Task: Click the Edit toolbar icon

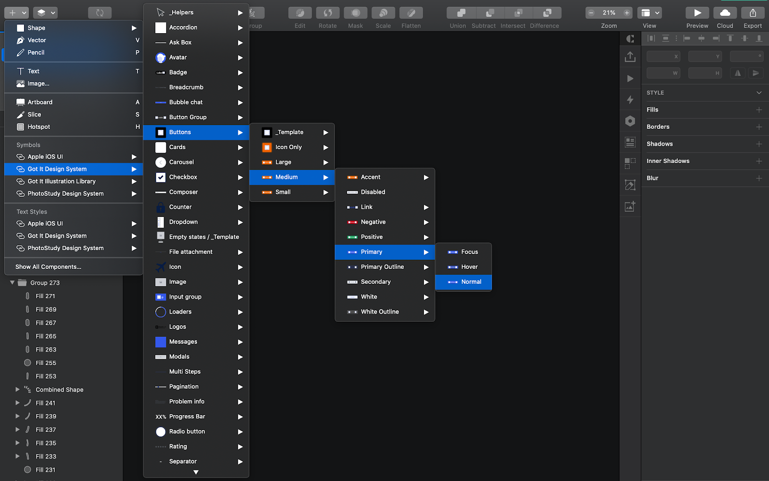Action: pos(300,13)
